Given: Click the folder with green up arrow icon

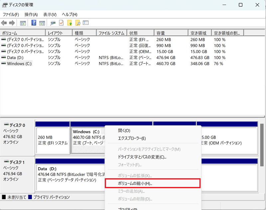Looking at the screenshot, I should click(70, 23).
